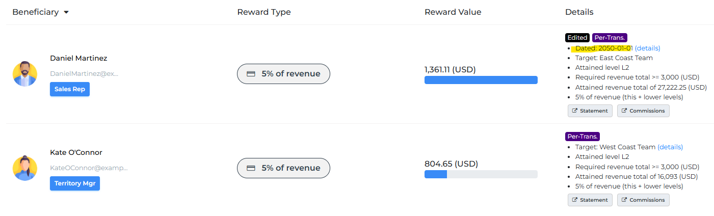714x216 pixels.
Task: Open details link for West Coast Team target
Action: 670,147
